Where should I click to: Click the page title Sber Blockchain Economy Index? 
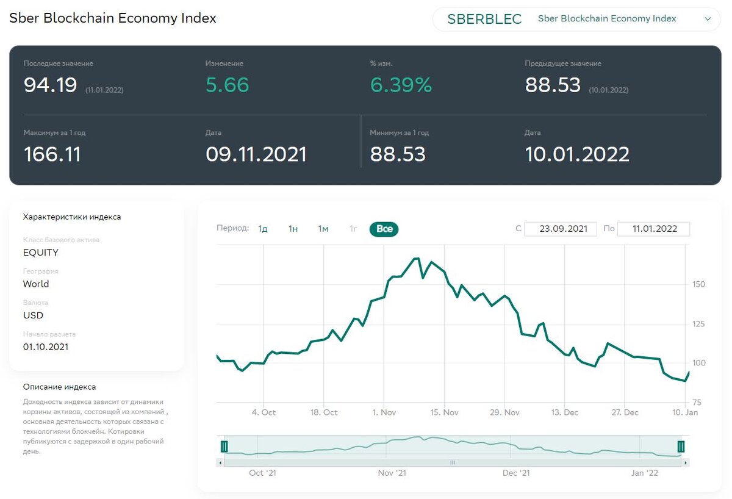(x=113, y=18)
